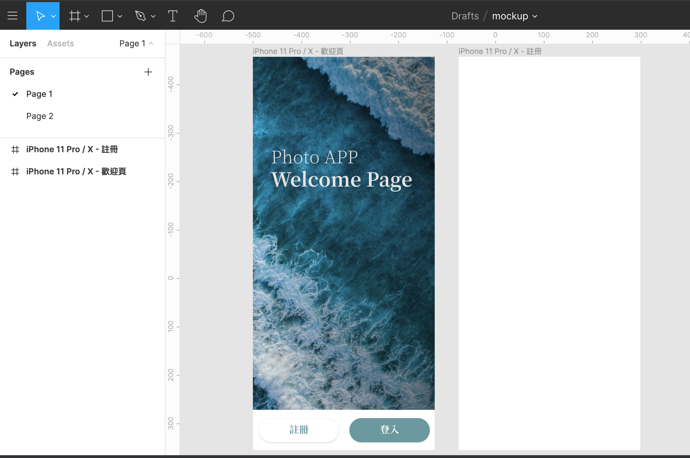Open the hamburger main menu
Viewport: 690px width, 458px height.
click(12, 16)
